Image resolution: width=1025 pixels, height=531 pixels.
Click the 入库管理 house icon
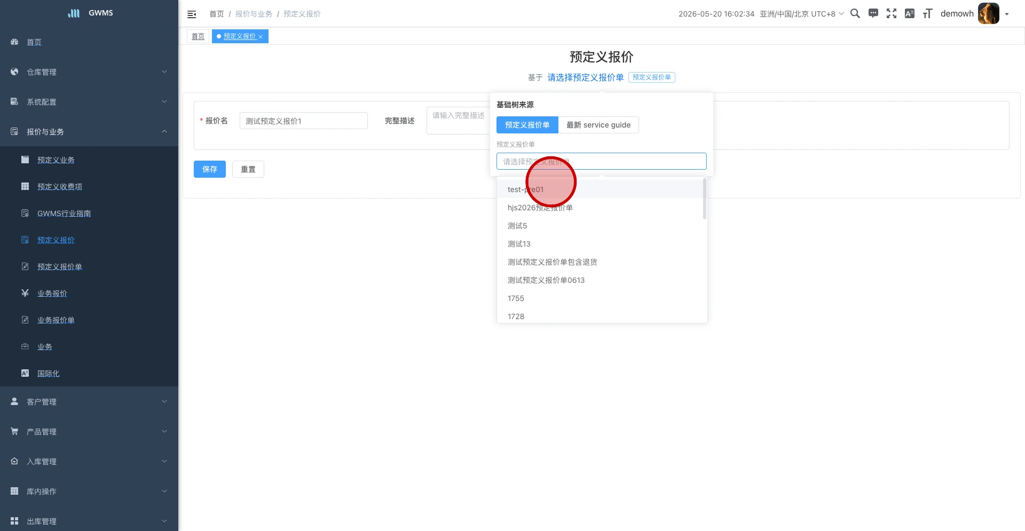[x=14, y=461]
